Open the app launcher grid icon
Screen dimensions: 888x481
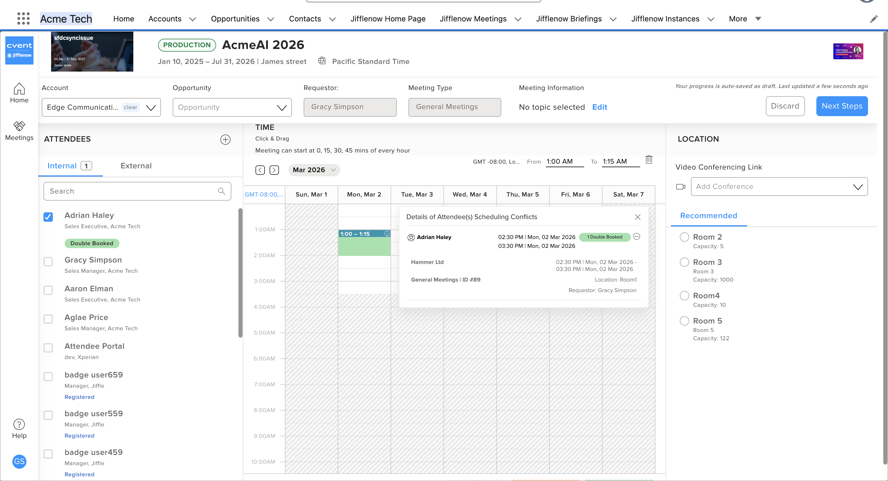(23, 18)
